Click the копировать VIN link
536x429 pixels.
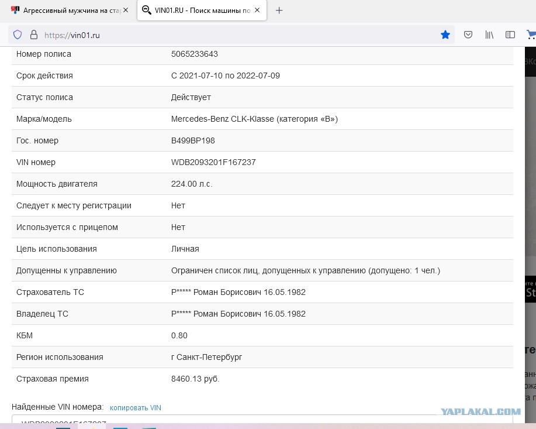[x=136, y=408]
